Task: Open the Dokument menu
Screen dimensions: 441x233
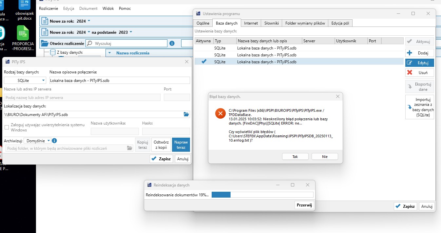Action: 88,9
